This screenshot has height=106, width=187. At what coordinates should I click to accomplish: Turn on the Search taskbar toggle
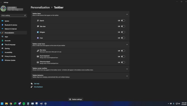coord(123,21)
